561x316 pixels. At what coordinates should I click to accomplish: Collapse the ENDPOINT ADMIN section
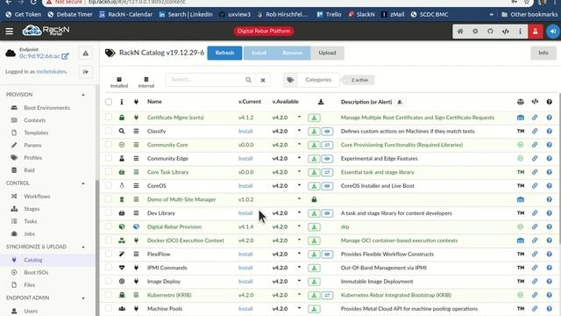pyautogui.click(x=83, y=298)
